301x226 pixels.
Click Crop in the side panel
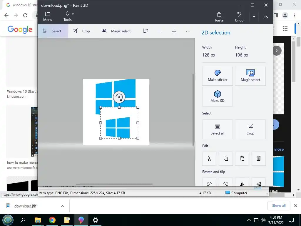tap(250, 129)
